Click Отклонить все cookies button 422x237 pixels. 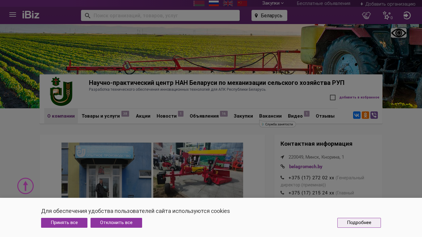click(116, 223)
